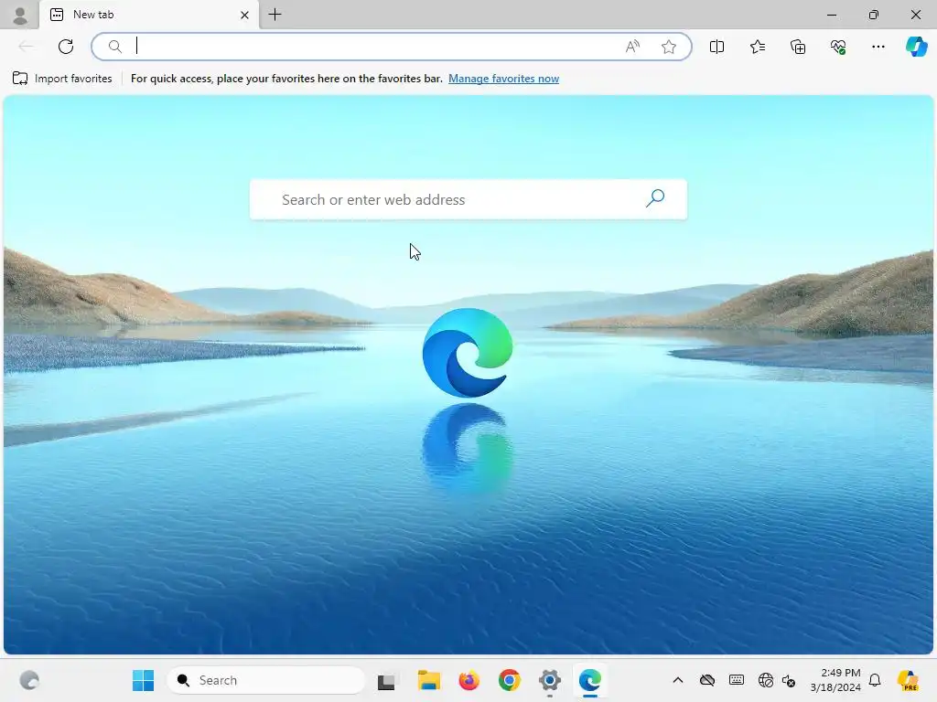Open the profile account icon
The width and height of the screenshot is (937, 702).
click(x=20, y=15)
